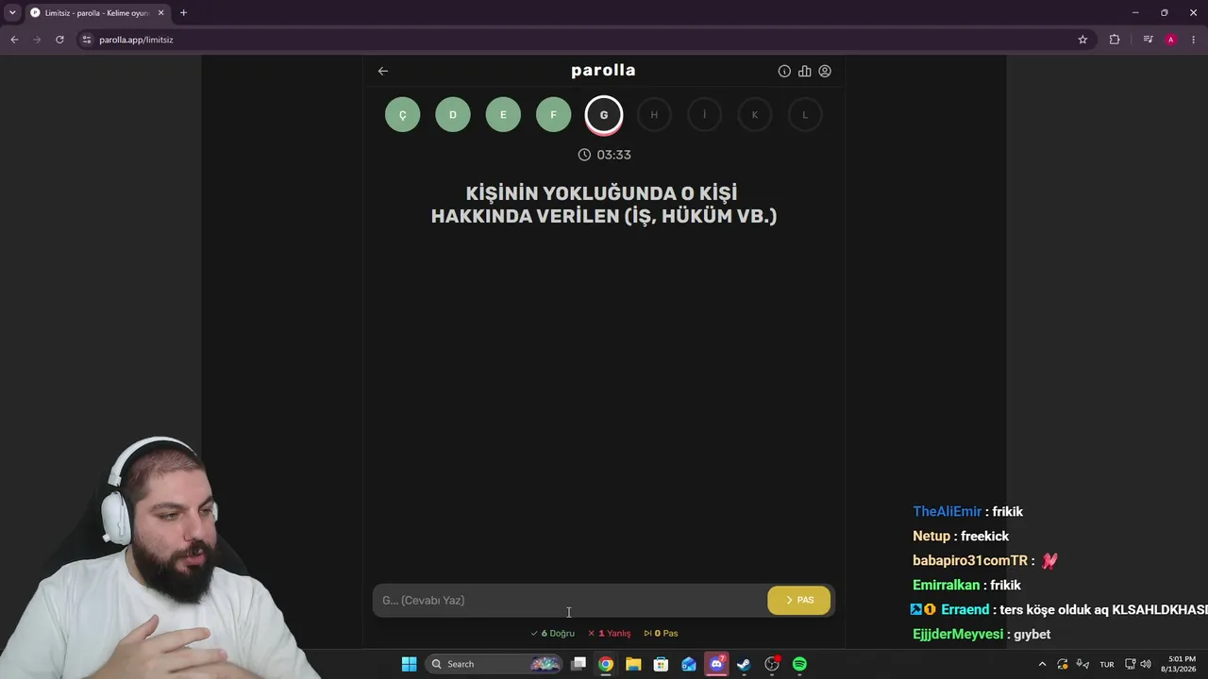Reload the parolla page
Viewport: 1208px width, 679px height.
tap(59, 40)
